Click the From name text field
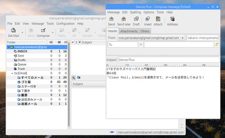This screenshot has height=138, width=225. coord(203,38)
